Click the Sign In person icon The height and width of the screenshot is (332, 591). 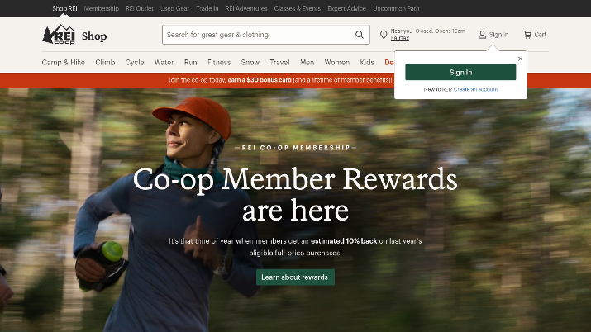pyautogui.click(x=482, y=35)
